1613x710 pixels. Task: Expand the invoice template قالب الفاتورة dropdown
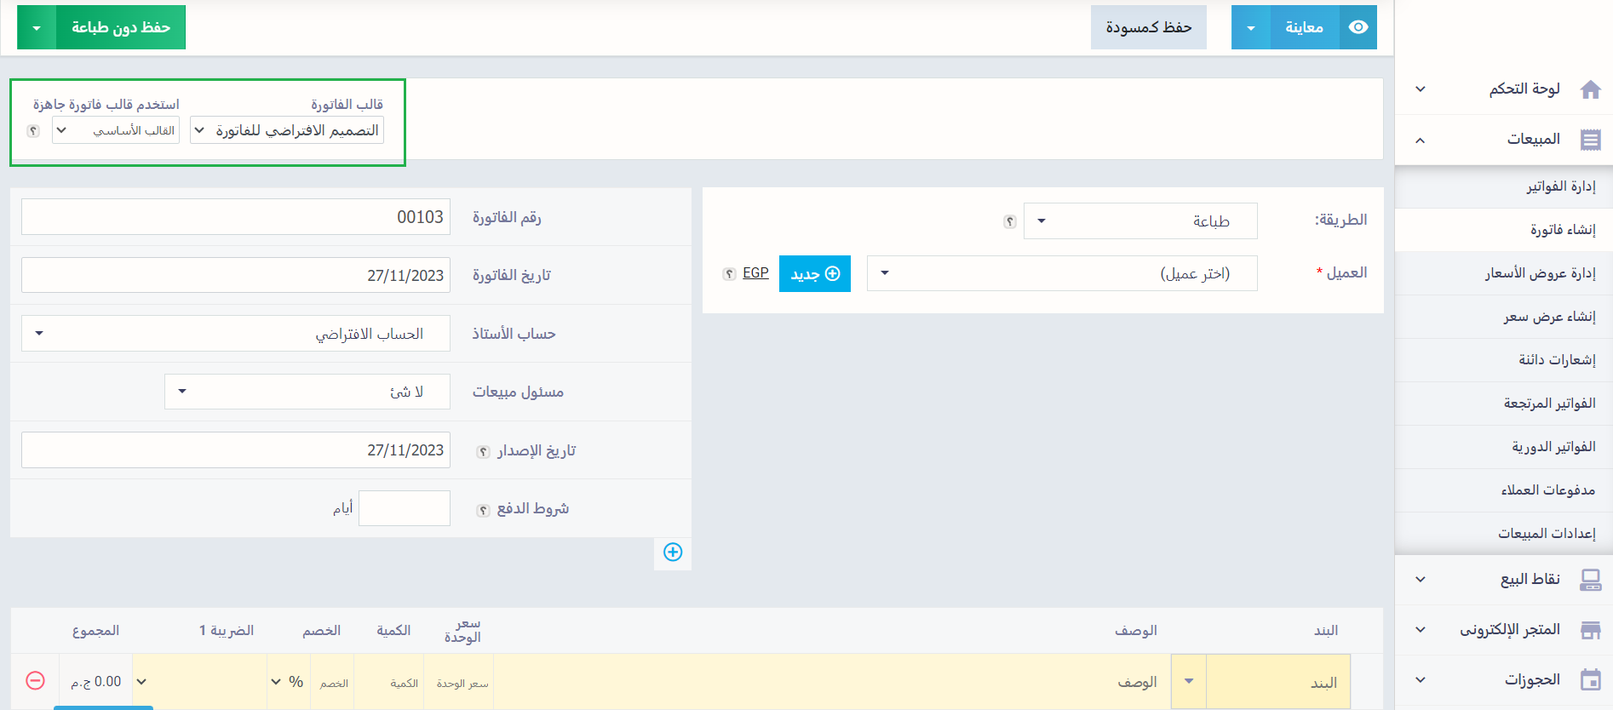[287, 130]
